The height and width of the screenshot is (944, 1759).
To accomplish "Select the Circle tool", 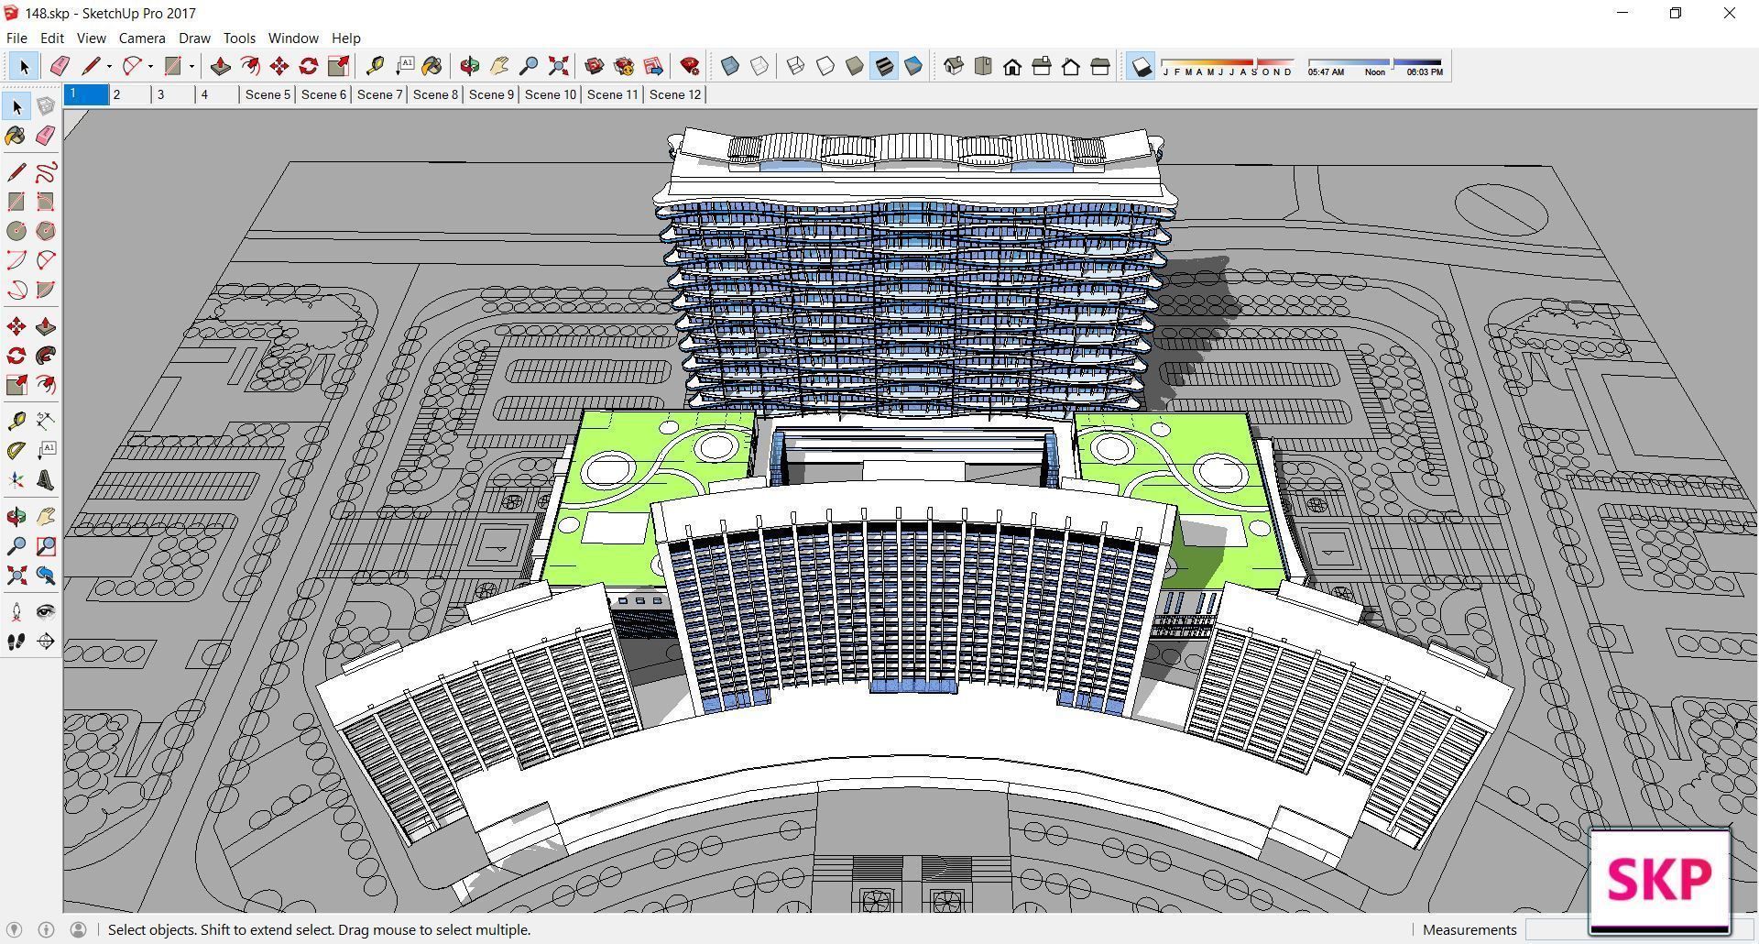I will (x=16, y=231).
